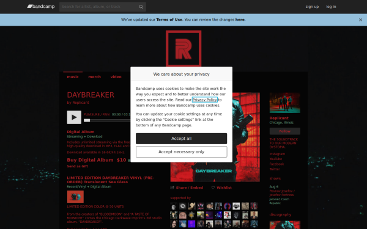Viewport: 367px width, 229px height.
Task: Click Accept necessary only button
Action: [x=182, y=152]
